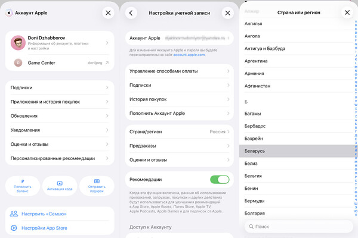Toggle the Рекомендации switch

tap(220, 180)
